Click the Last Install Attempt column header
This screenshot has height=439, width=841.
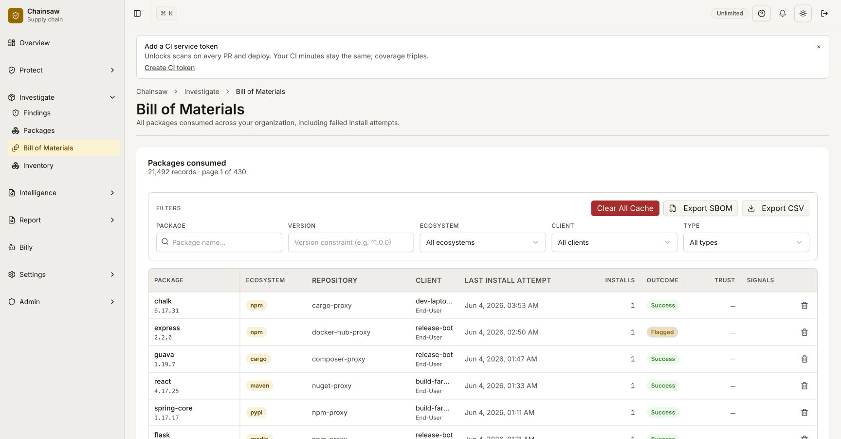tap(508, 280)
